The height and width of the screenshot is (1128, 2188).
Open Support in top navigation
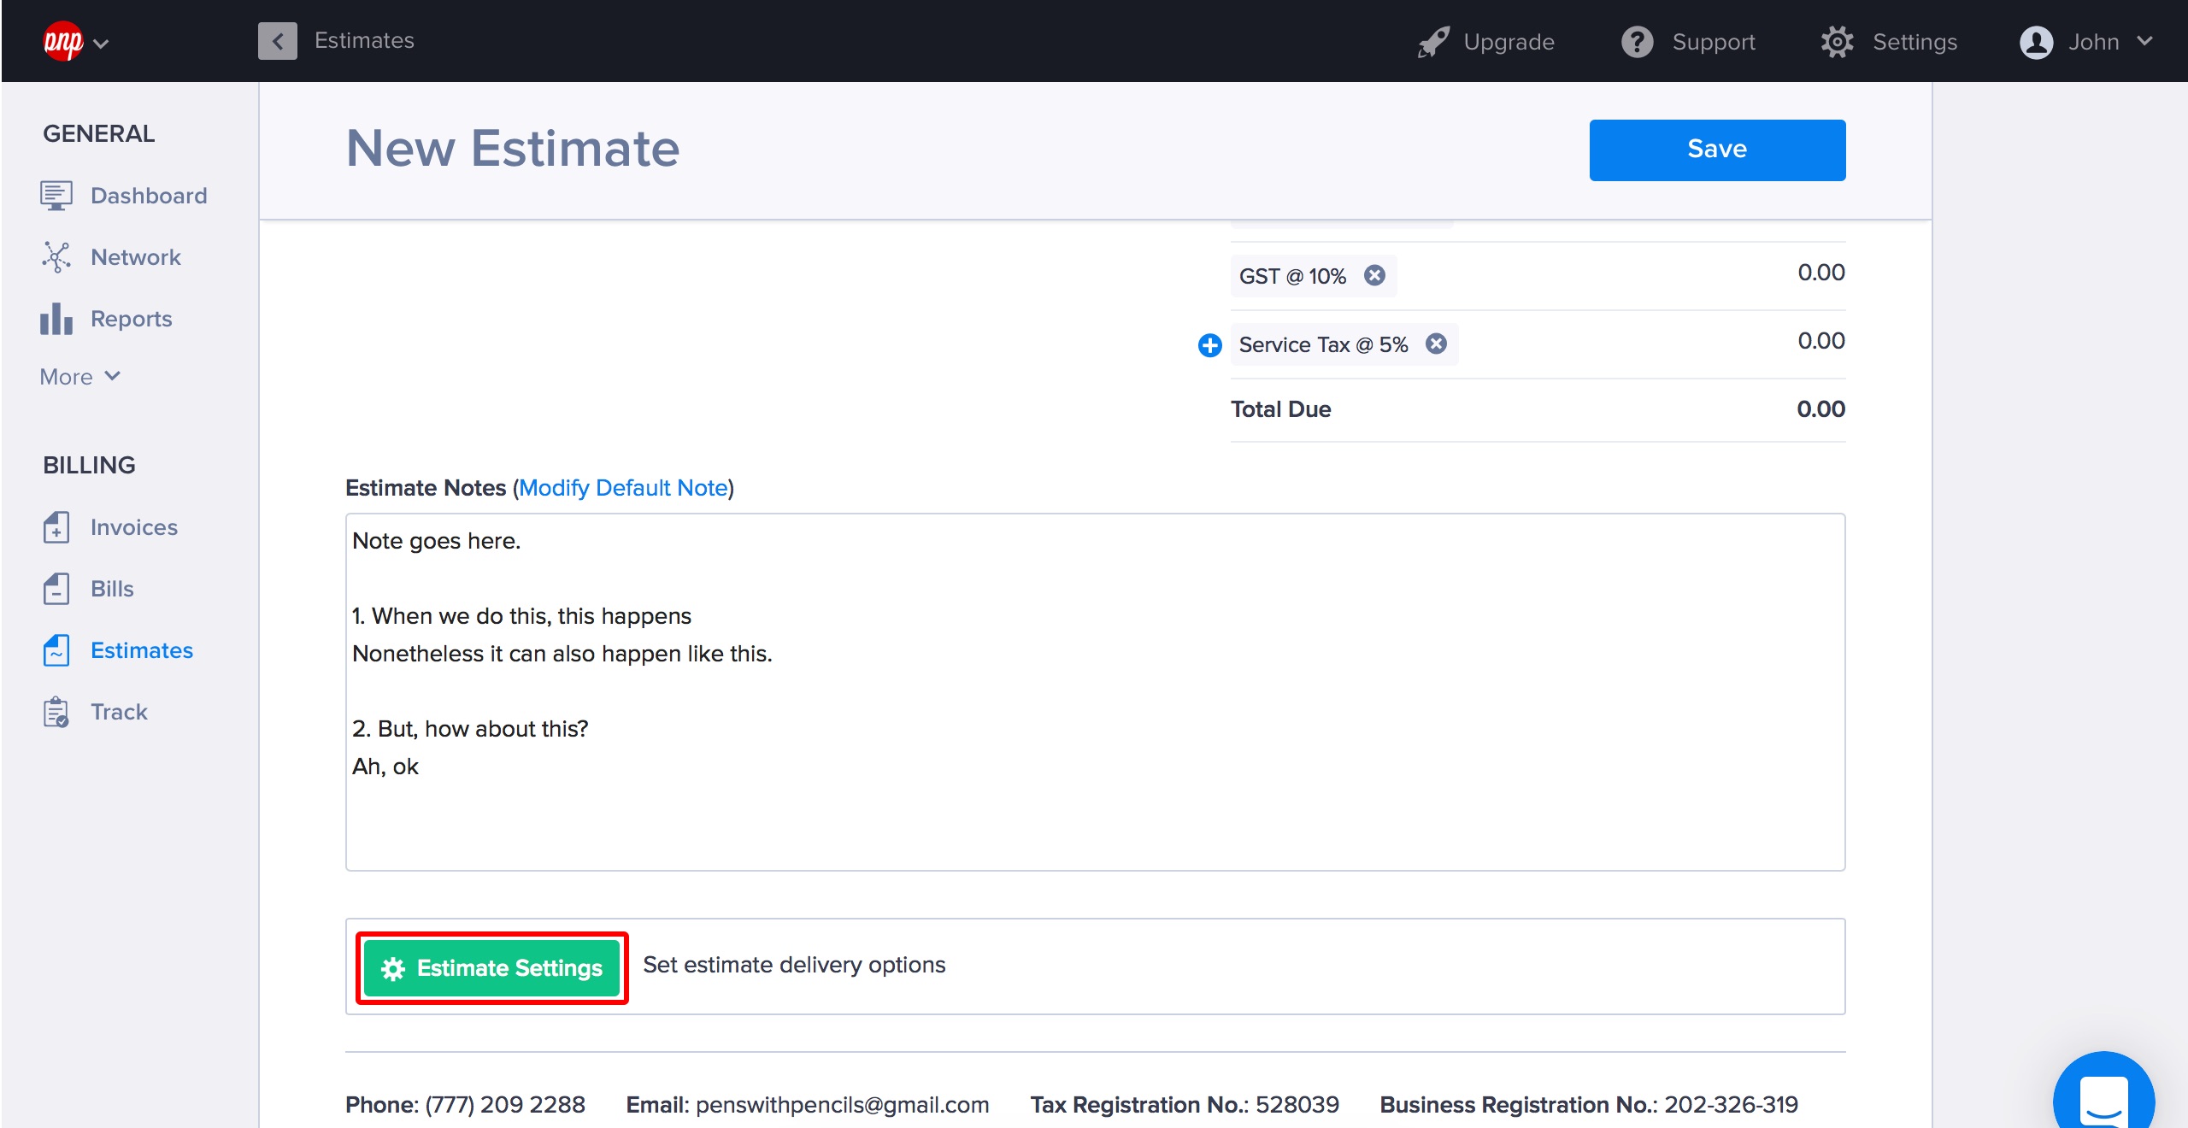1689,42
